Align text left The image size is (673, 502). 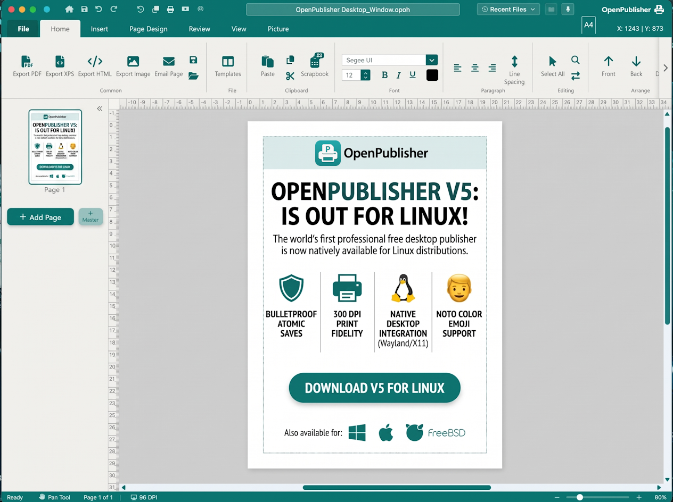[x=457, y=68]
